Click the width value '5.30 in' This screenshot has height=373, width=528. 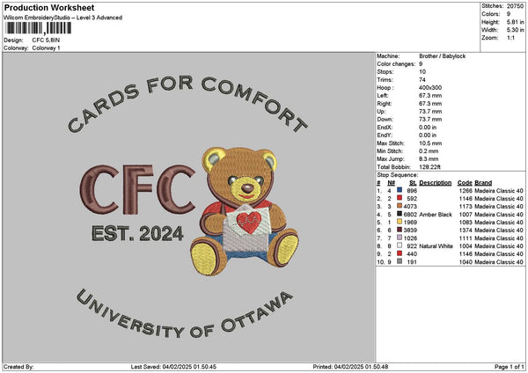tap(515, 30)
